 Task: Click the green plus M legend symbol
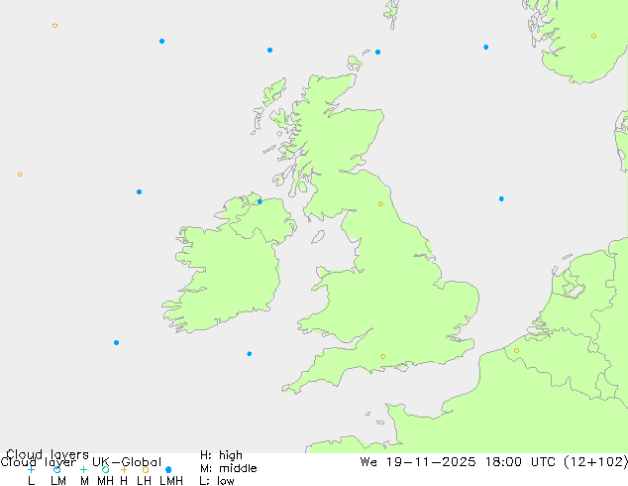(x=83, y=469)
